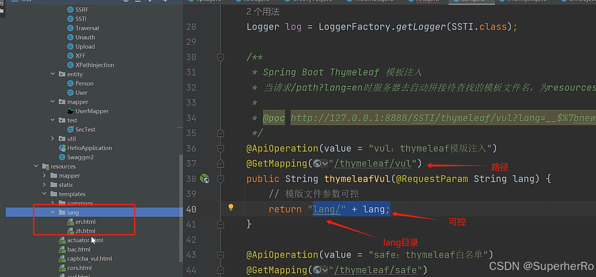Click the XPathInjection class icon

[x=71, y=65]
